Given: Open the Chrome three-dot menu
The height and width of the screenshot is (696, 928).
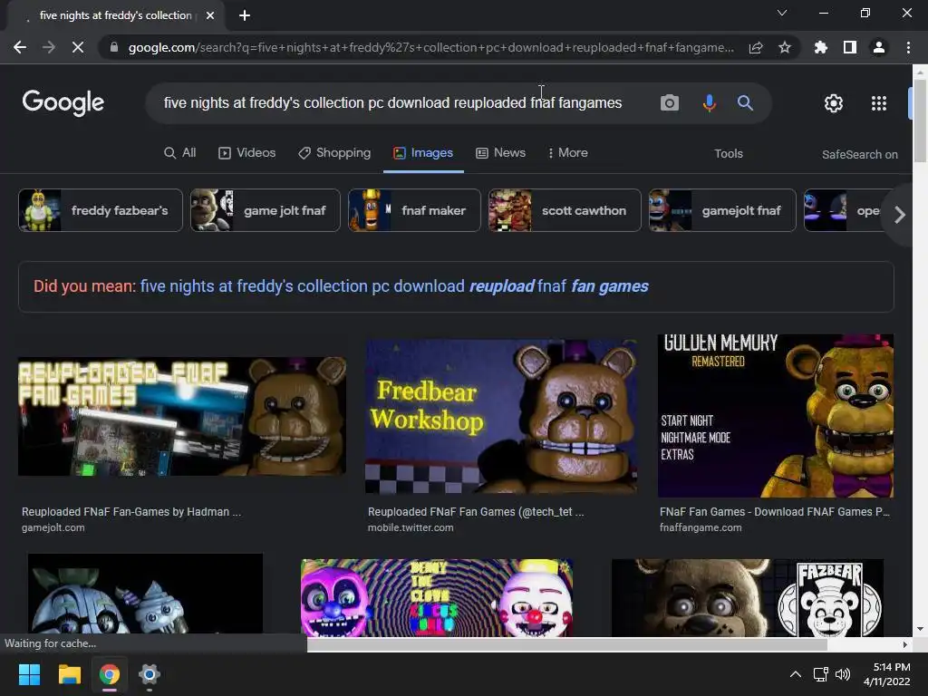Looking at the screenshot, I should point(908,47).
